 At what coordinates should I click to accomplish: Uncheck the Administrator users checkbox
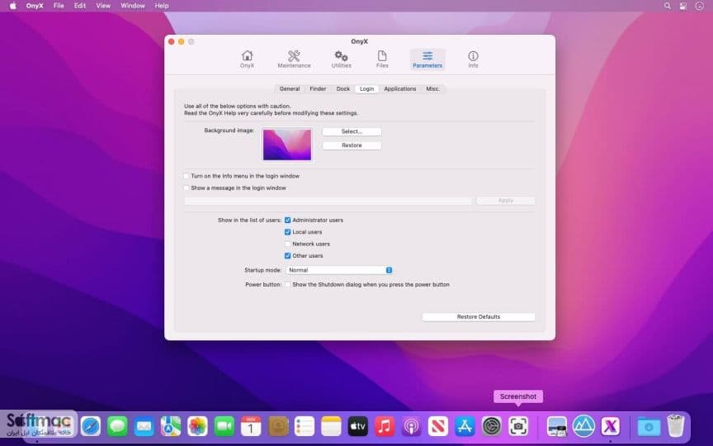[x=287, y=220]
